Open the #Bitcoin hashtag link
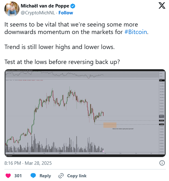The image size is (169, 181). coord(136,32)
